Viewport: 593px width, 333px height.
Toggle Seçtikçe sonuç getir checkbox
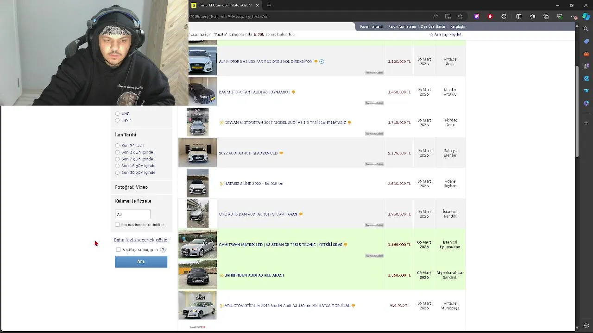(x=118, y=250)
